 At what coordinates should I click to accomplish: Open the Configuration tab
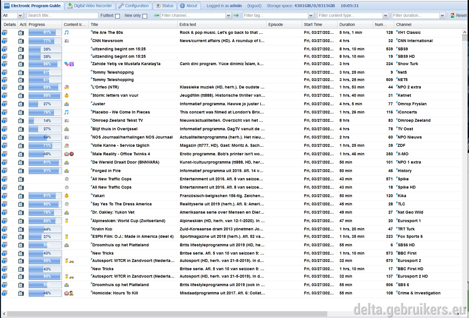[x=134, y=6]
